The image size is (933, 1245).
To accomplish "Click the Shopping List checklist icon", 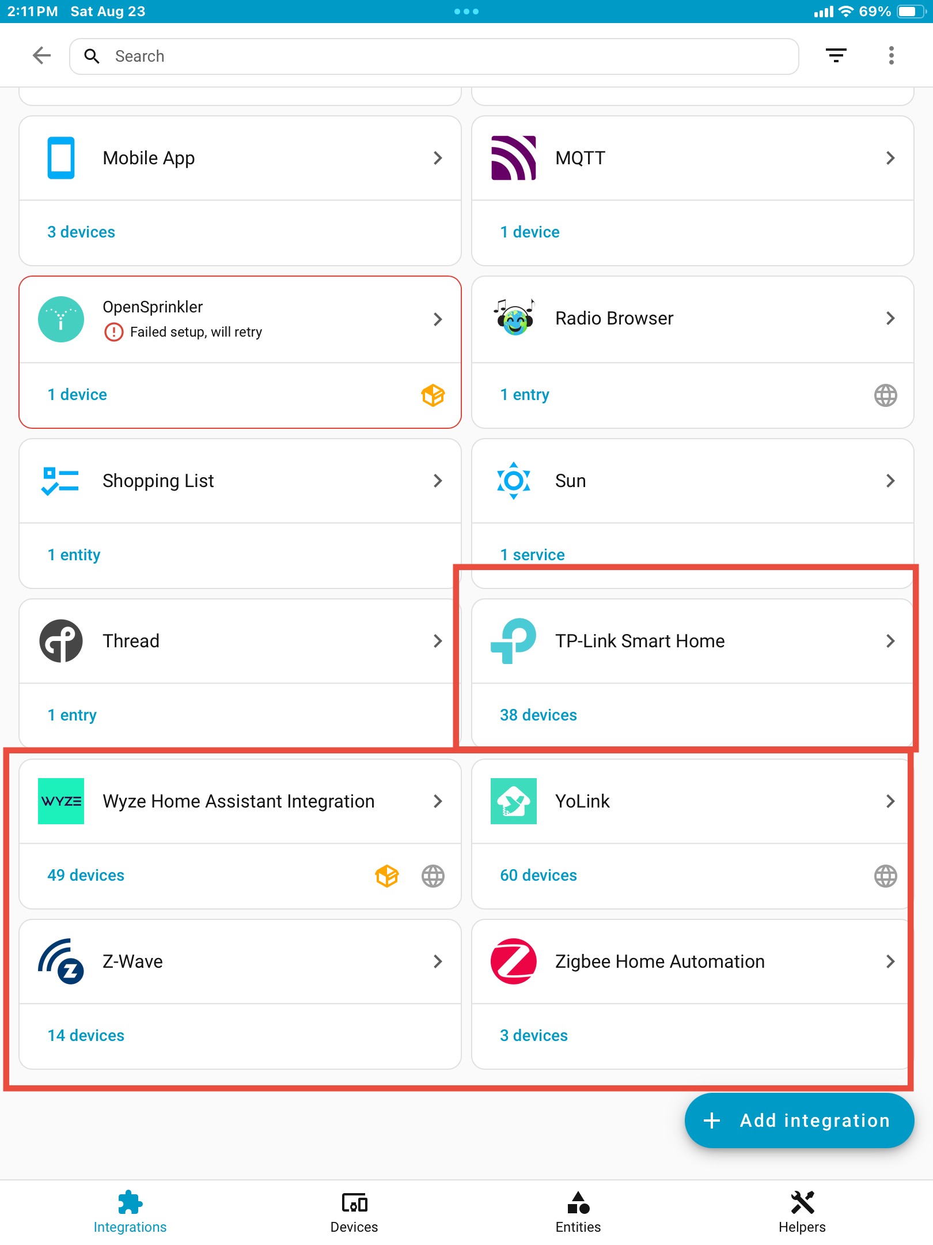I will click(x=60, y=481).
